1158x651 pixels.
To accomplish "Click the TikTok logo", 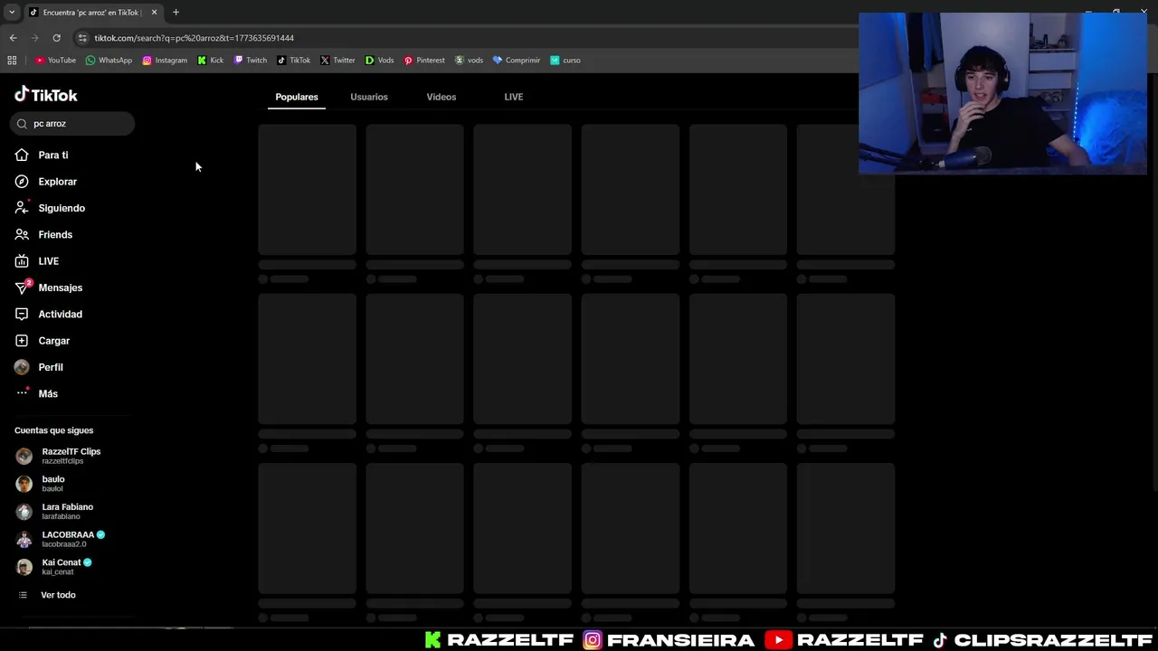I will point(46,95).
